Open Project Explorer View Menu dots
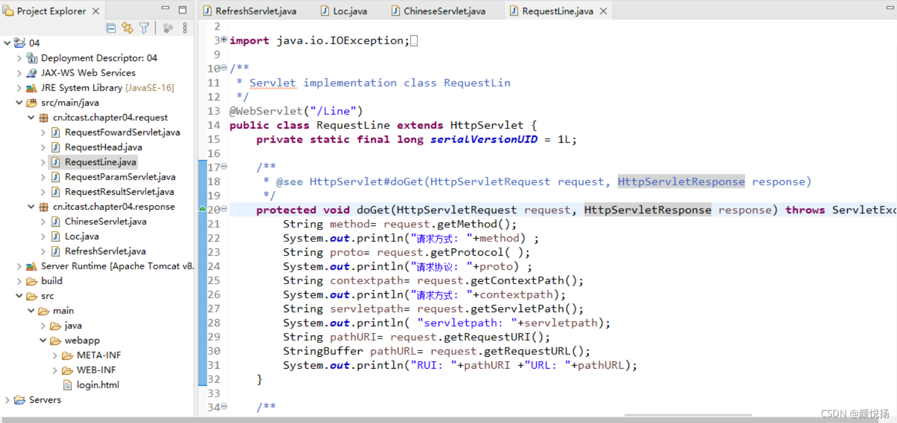 point(185,28)
